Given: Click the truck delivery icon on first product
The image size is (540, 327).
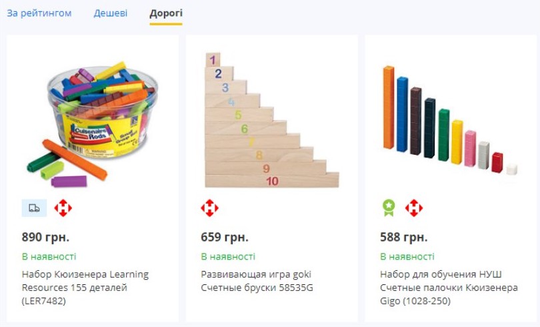Looking at the screenshot, I should [34, 208].
